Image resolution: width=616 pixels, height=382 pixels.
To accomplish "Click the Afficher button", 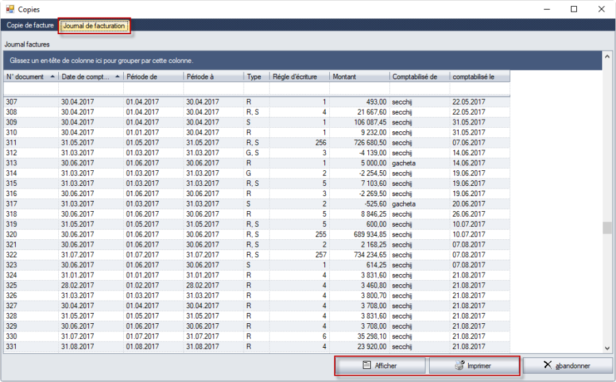I will click(x=381, y=366).
